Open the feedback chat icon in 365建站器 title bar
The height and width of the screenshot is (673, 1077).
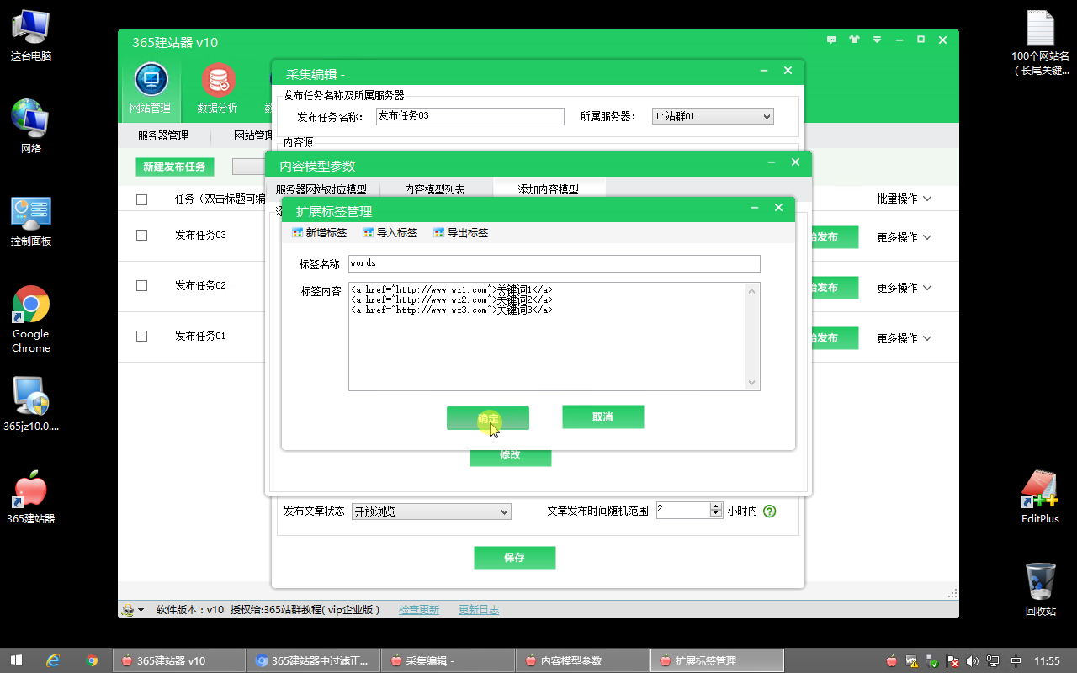pyautogui.click(x=832, y=40)
